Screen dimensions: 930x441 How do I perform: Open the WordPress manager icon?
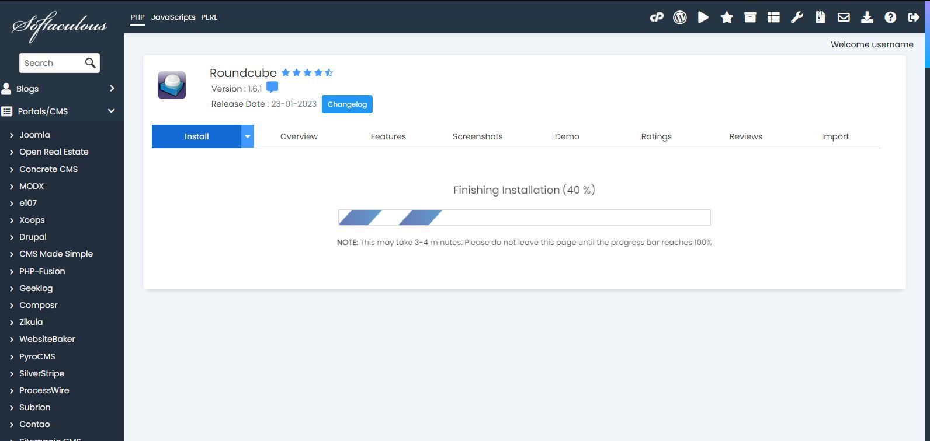680,17
